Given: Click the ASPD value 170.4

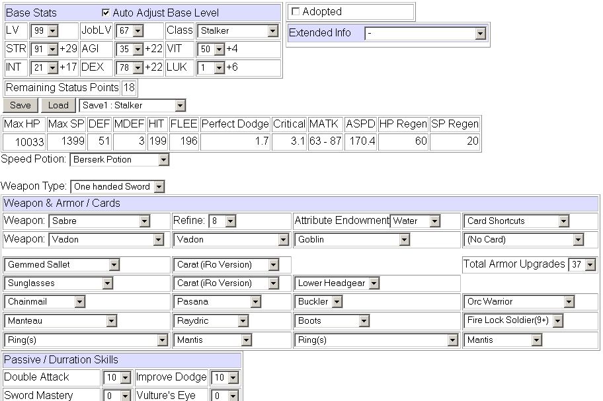Looking at the screenshot, I should tap(361, 141).
